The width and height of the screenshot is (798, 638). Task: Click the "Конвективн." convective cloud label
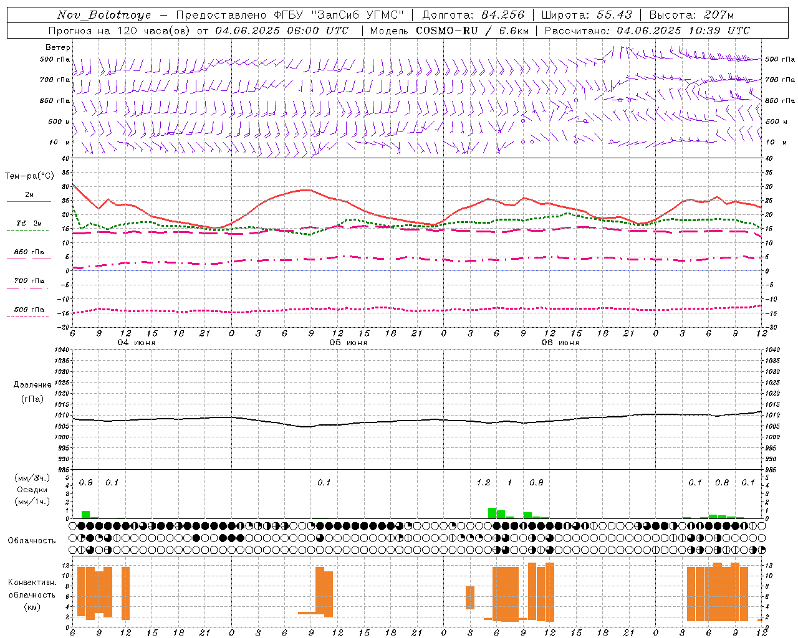[32, 583]
